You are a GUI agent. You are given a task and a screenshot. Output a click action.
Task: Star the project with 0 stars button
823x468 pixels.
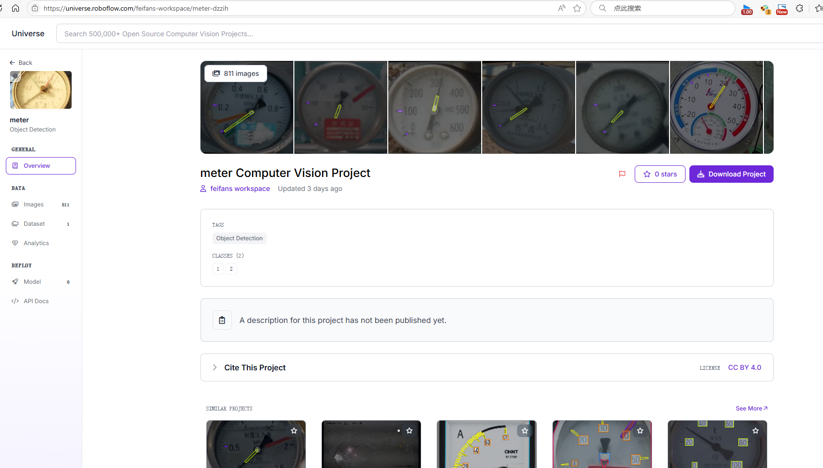(x=660, y=174)
